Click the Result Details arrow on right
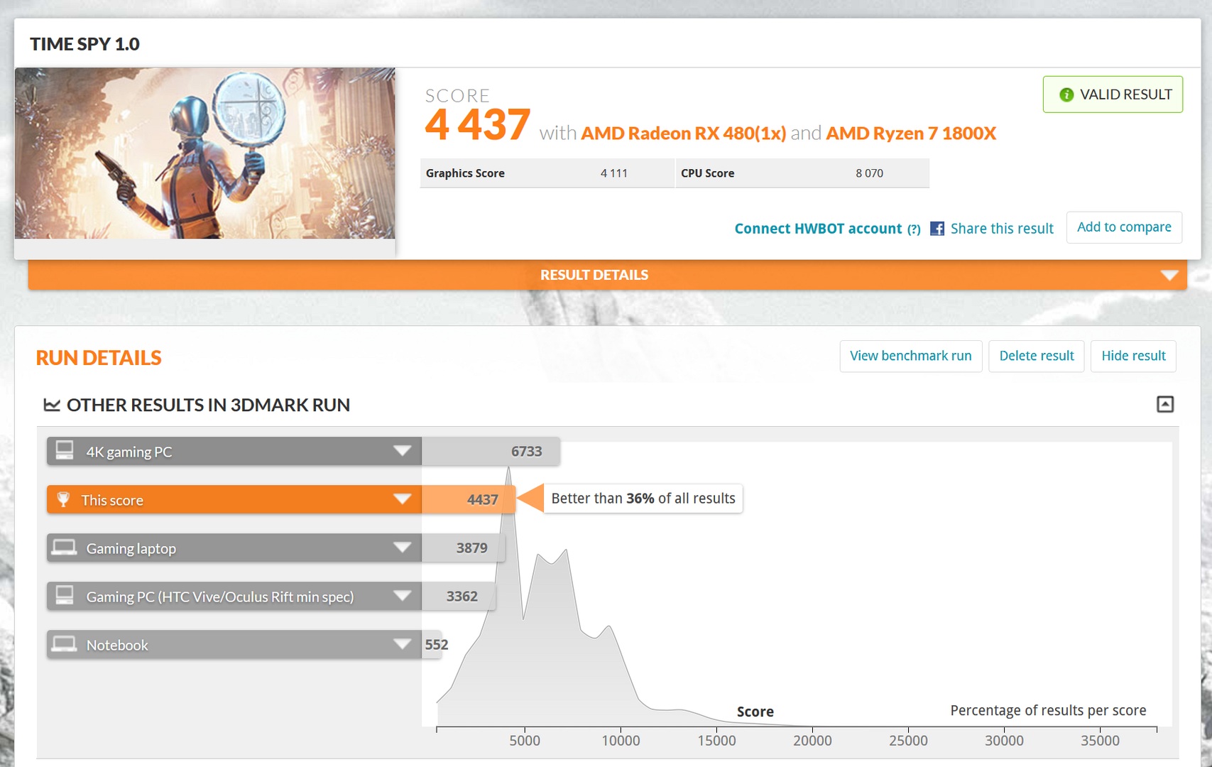 (x=1169, y=275)
